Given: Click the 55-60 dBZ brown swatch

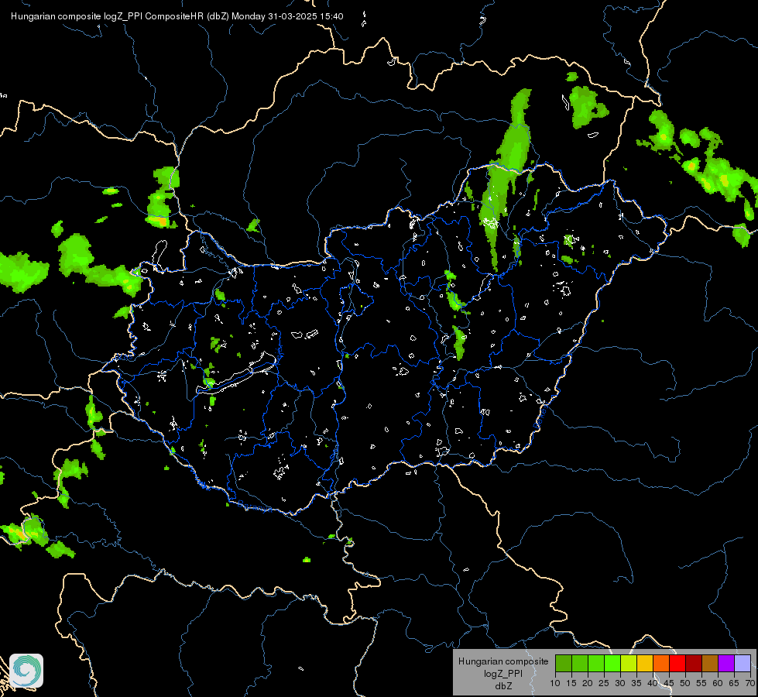Looking at the screenshot, I should point(710,664).
